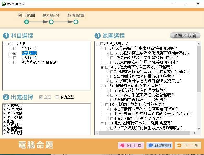204x155 pixels.
Task: Open the 科目範圍 step tab
Action: 26,15
